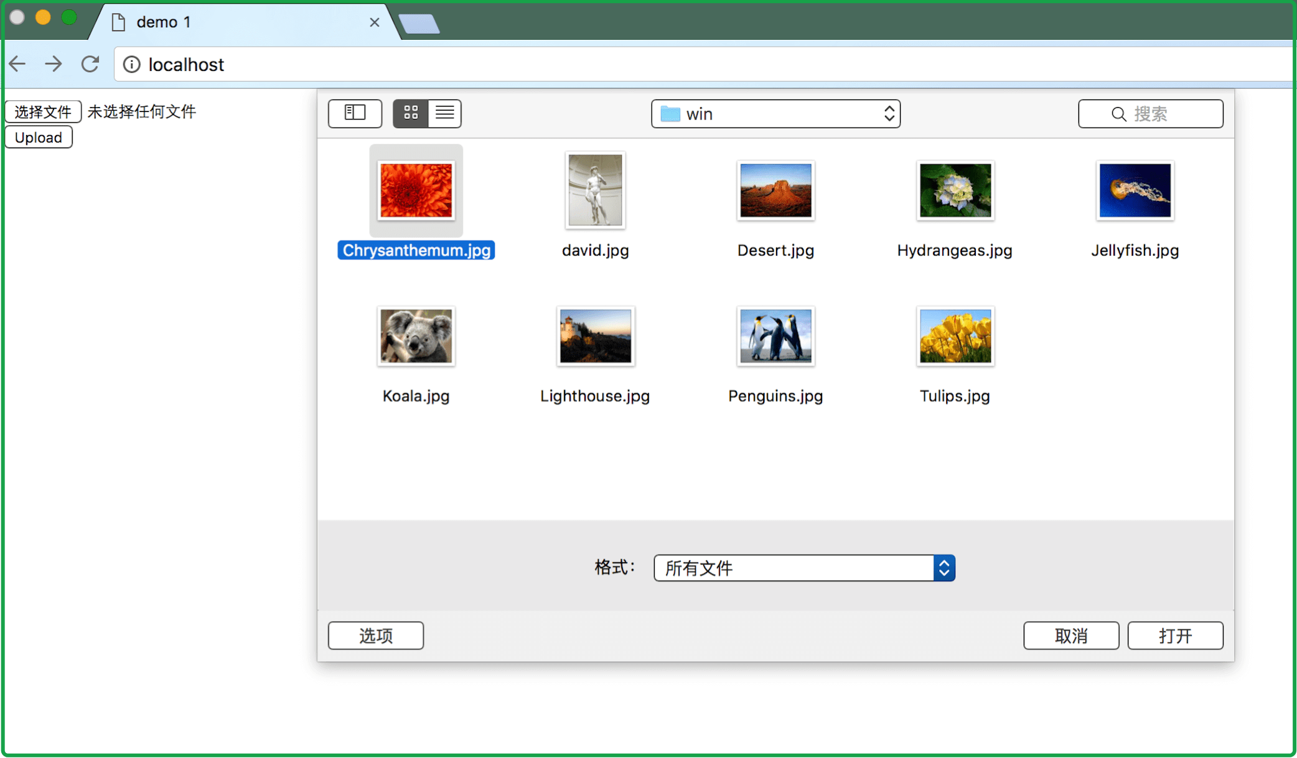Open the win folder location dropdown
This screenshot has width=1297, height=758.
(x=775, y=114)
